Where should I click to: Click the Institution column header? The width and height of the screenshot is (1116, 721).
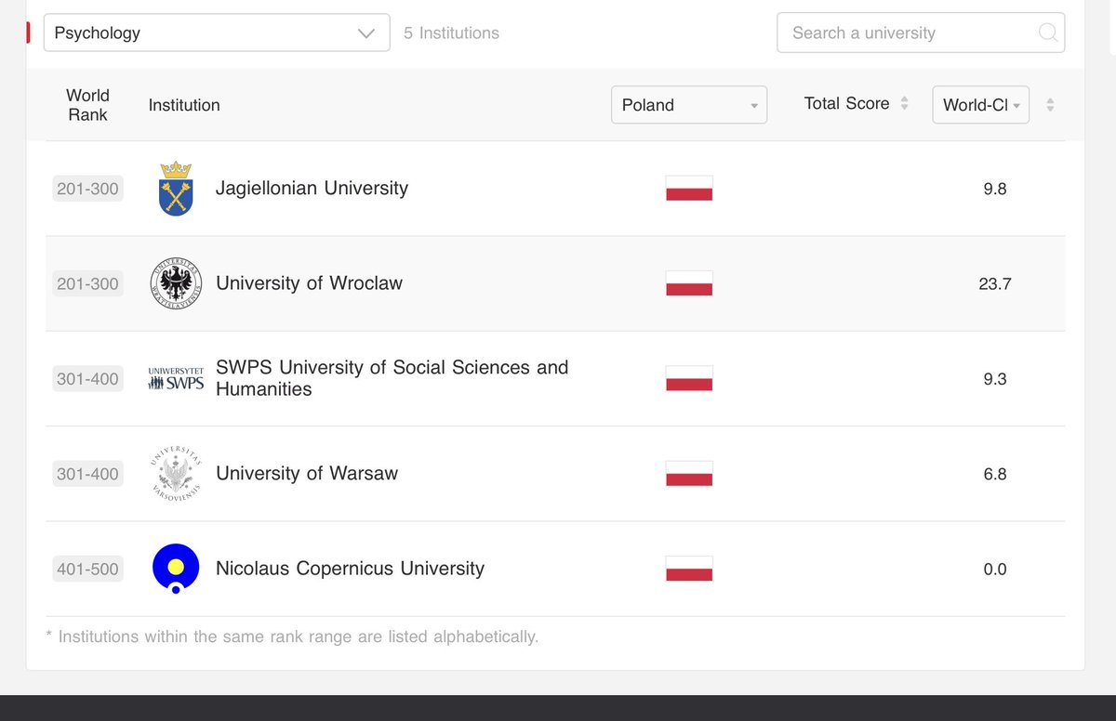184,105
